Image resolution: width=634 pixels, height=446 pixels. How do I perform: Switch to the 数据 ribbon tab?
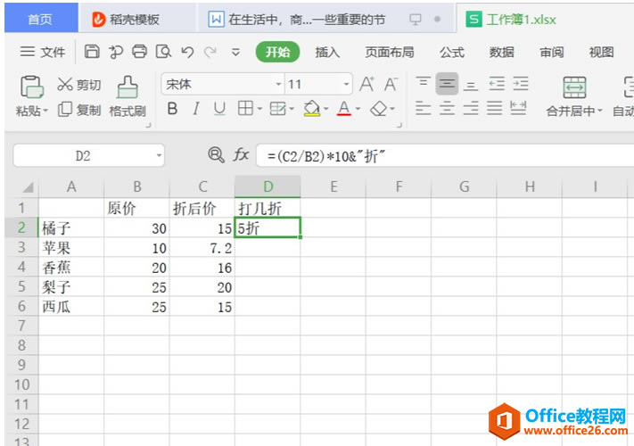[502, 52]
